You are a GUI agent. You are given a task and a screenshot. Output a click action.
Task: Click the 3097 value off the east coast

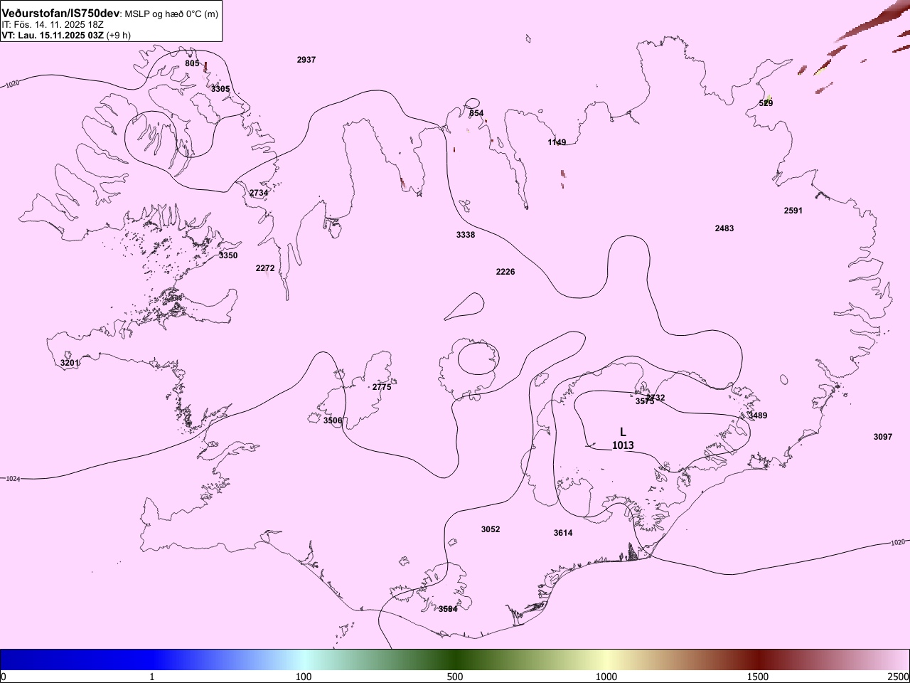click(883, 437)
